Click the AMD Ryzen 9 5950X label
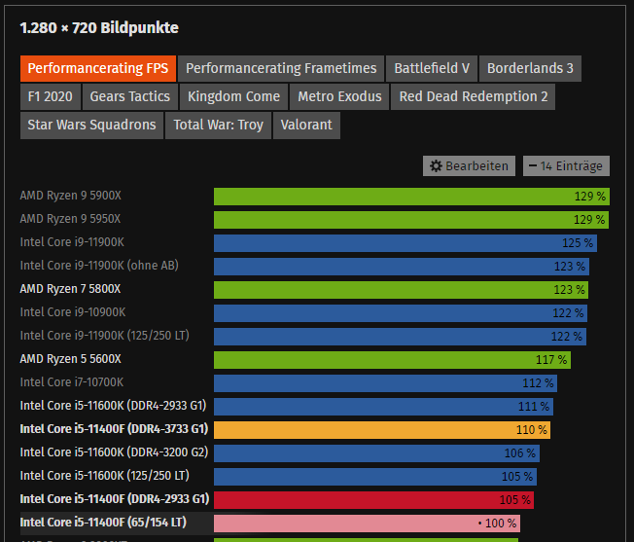This screenshot has height=542, width=634. point(70,219)
